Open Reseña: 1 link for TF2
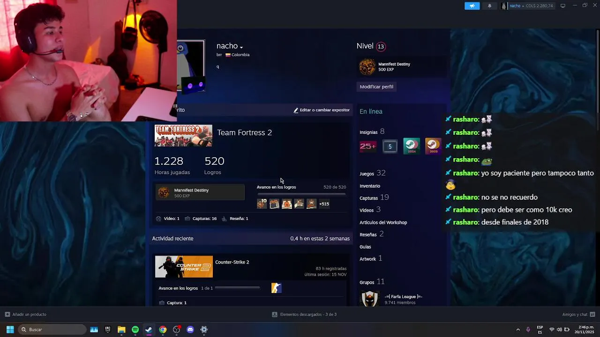The height and width of the screenshot is (337, 600). tap(235, 219)
